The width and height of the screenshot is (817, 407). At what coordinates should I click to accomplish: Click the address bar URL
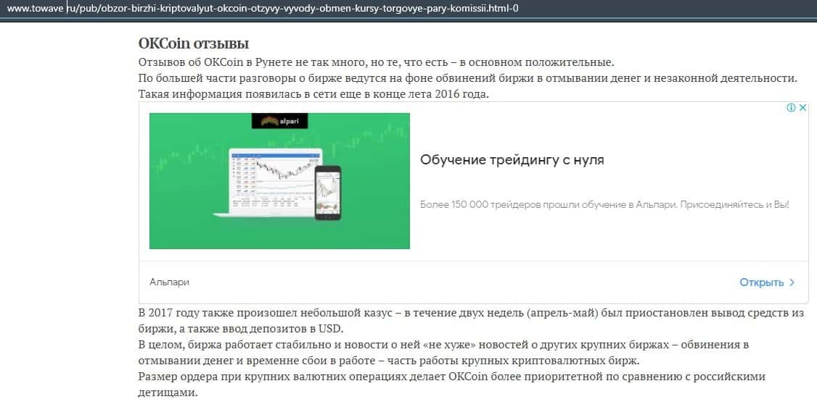263,8
